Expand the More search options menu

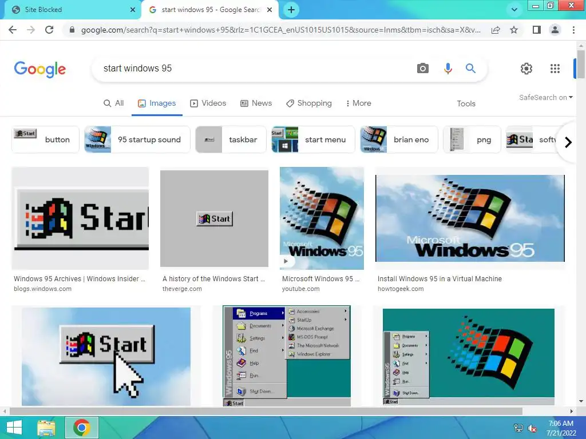point(359,103)
